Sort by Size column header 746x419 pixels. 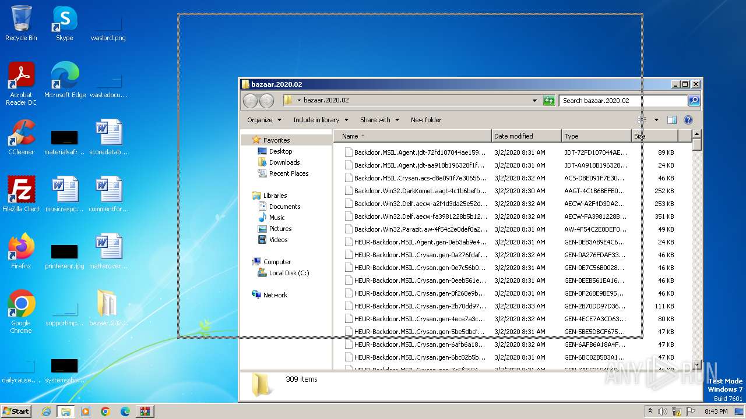click(x=655, y=136)
